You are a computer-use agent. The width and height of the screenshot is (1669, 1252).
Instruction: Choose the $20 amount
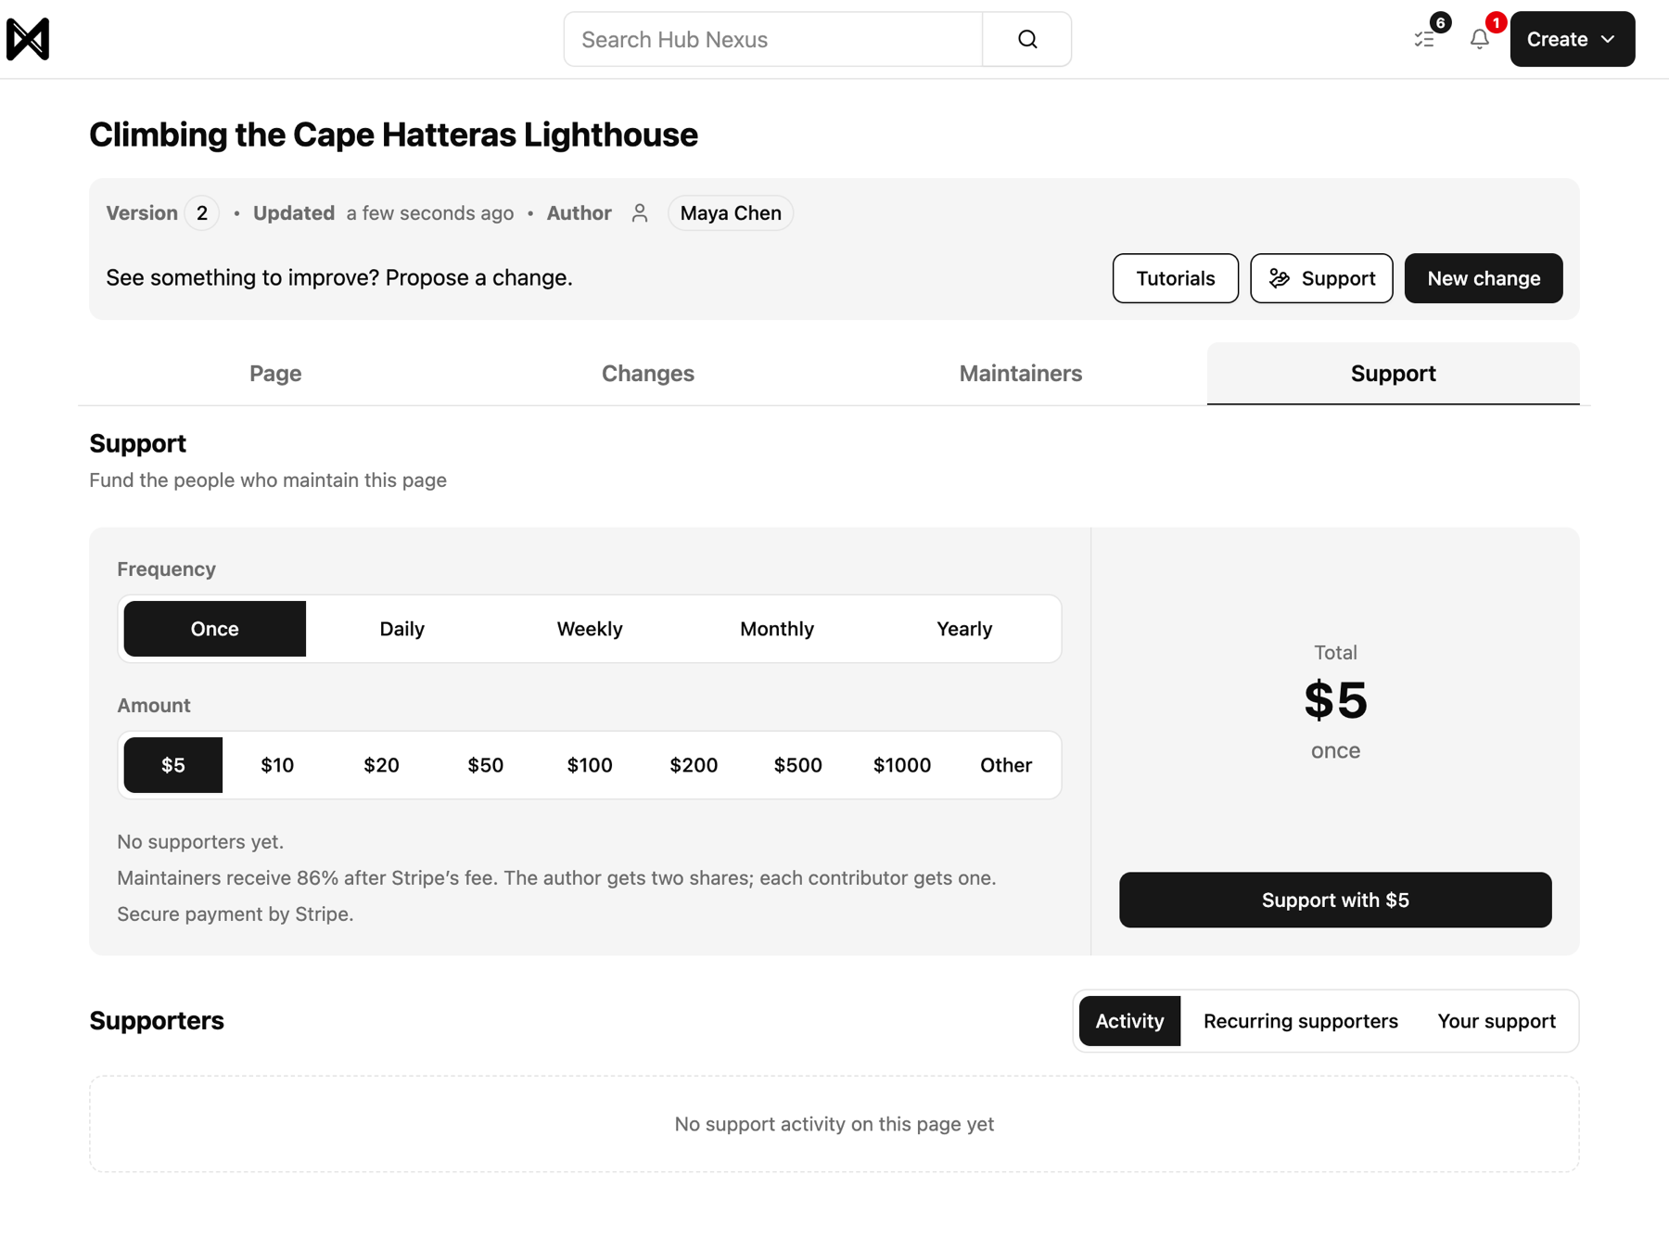pyautogui.click(x=381, y=765)
